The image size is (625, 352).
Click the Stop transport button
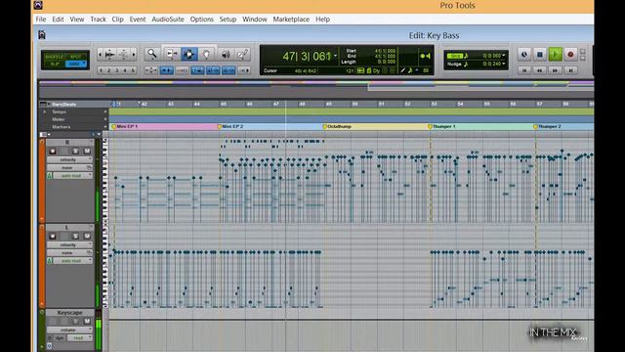(540, 55)
